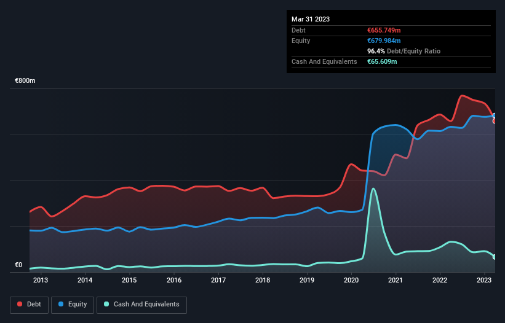Toggle the Debt series legend button
This screenshot has width=505, height=323.
30,305
